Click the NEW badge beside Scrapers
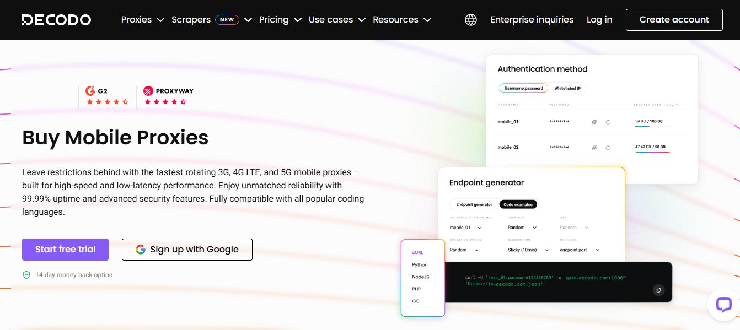This screenshot has width=740, height=330. click(x=227, y=20)
